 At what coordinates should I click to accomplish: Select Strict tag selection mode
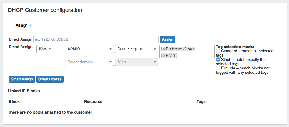[x=218, y=59]
